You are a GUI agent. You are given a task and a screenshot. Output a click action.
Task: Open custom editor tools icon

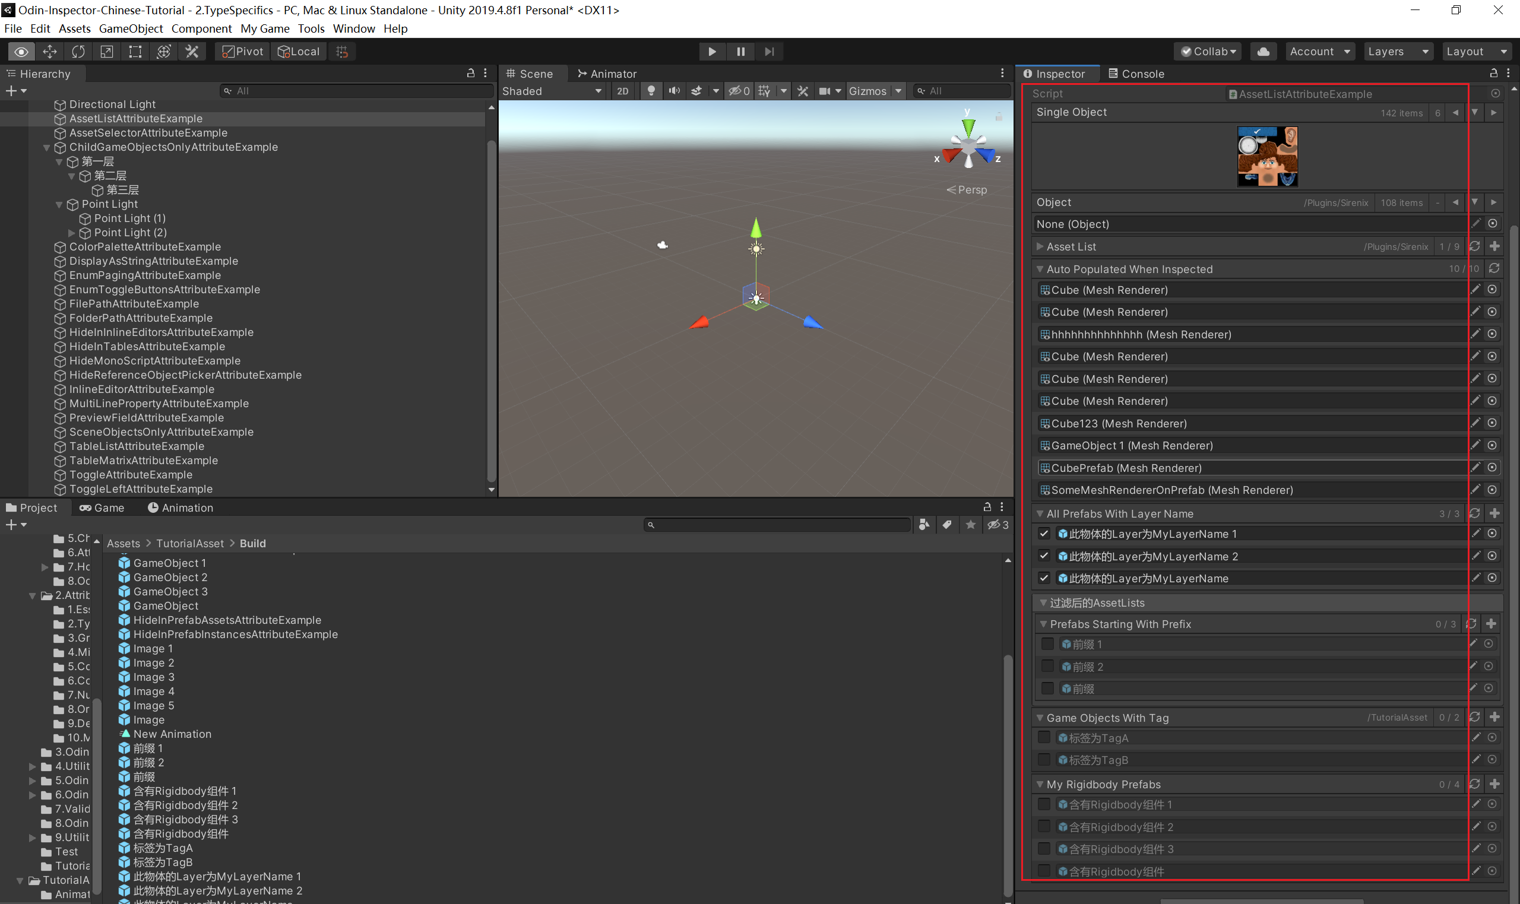192,52
